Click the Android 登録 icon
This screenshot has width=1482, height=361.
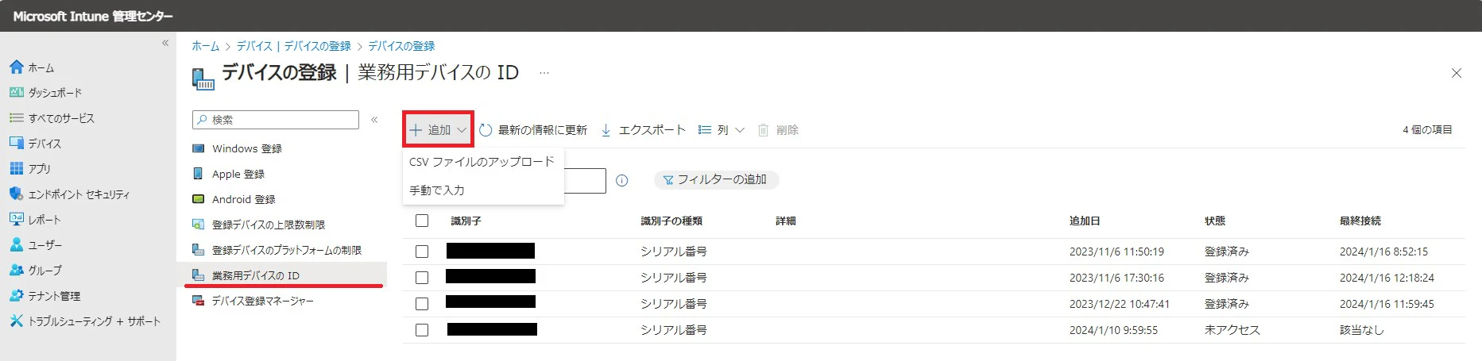tap(198, 199)
